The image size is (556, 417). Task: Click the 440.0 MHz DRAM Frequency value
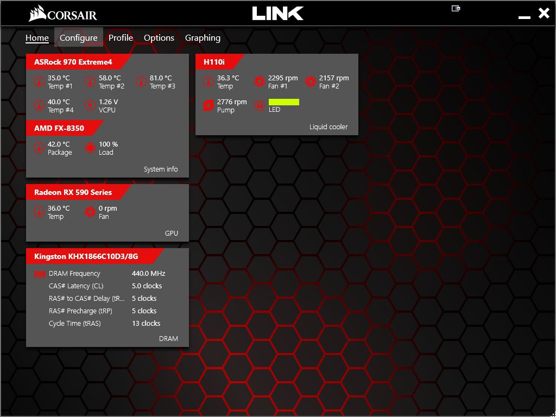(x=149, y=274)
